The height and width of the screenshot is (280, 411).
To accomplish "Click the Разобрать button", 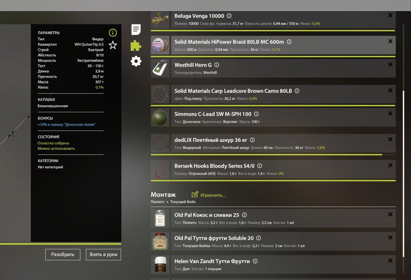I will coord(63,255).
